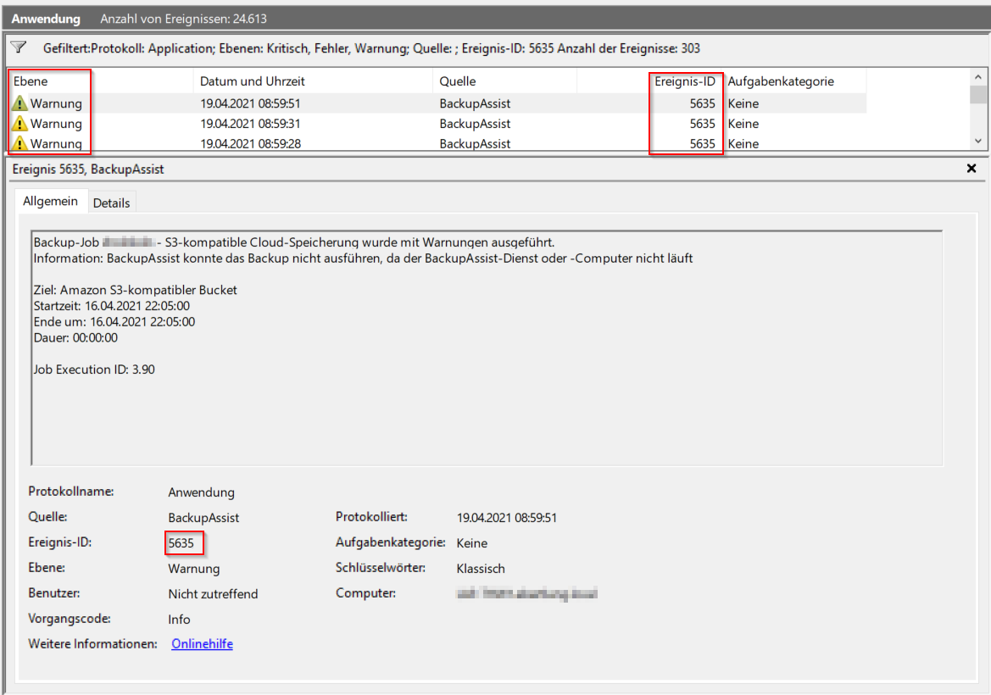This screenshot has height=695, width=991.
Task: Click inside the event description text box
Action: [486, 407]
